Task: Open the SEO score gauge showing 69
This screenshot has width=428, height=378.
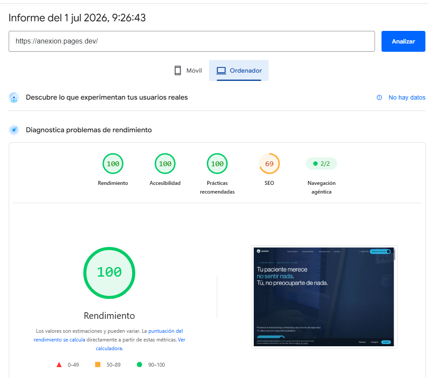Action: tap(269, 164)
